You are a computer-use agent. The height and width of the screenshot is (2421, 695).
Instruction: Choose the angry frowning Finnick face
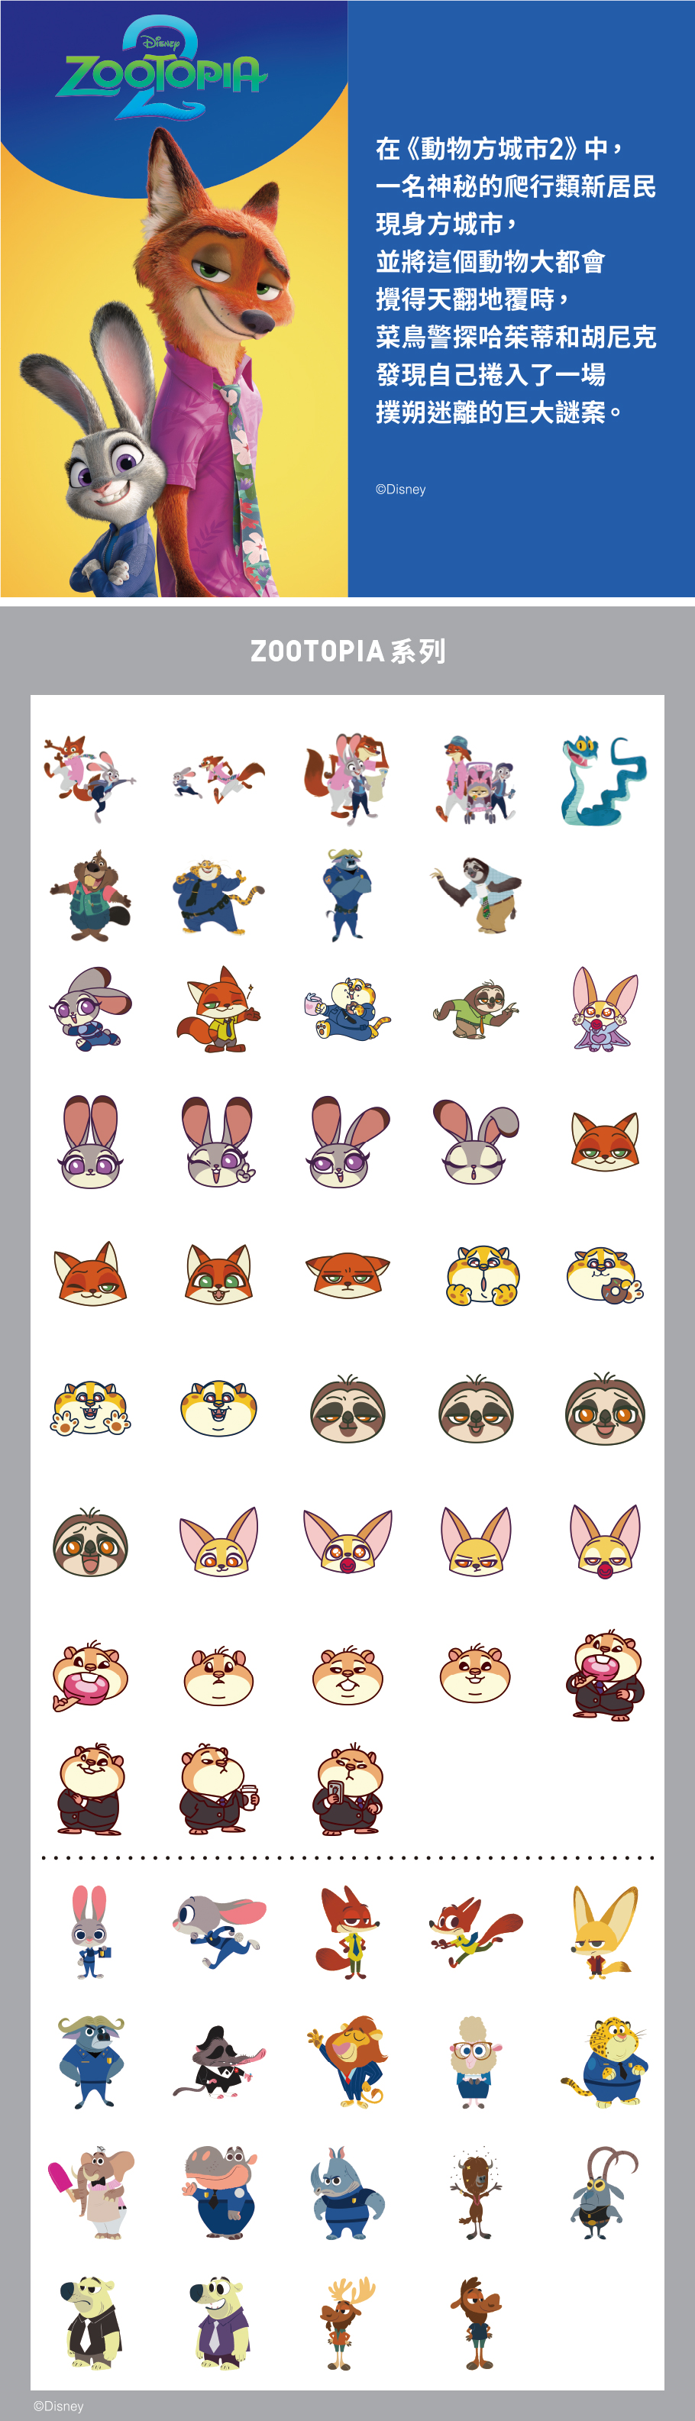point(476,1541)
